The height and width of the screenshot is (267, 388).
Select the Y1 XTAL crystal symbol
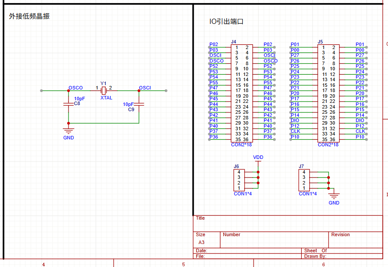(x=104, y=91)
